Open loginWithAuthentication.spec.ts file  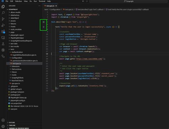(x=24, y=55)
